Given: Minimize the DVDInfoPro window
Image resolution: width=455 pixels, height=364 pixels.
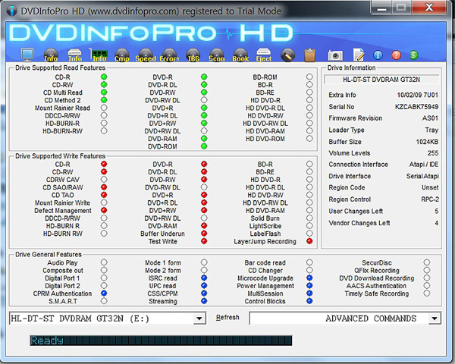Looking at the screenshot, I should tap(381, 8).
